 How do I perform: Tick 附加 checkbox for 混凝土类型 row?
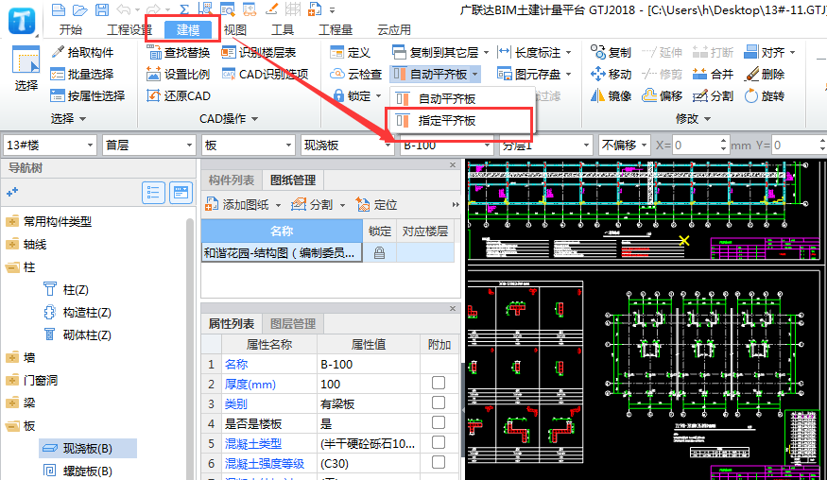point(439,442)
